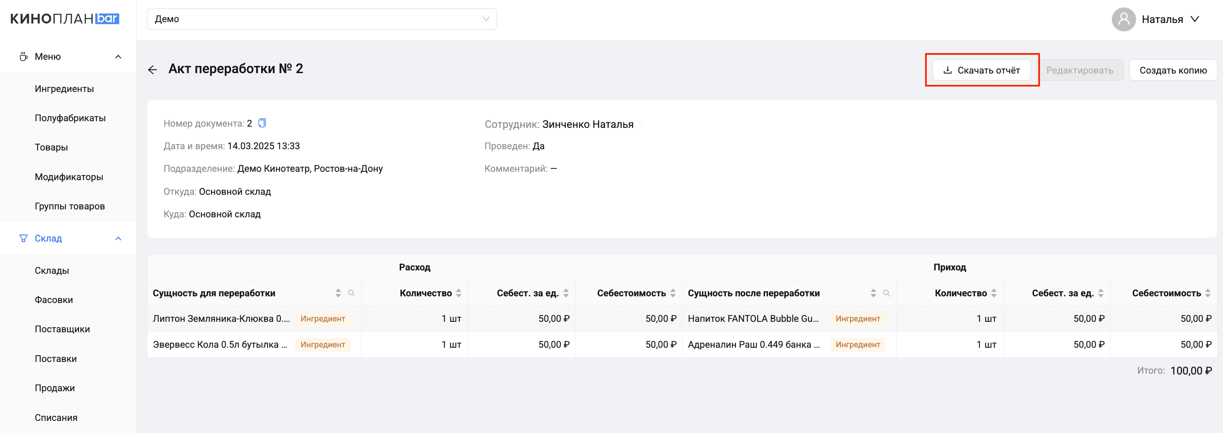The width and height of the screenshot is (1223, 433).
Task: Open Модификаторы in sidebar
Action: (69, 177)
